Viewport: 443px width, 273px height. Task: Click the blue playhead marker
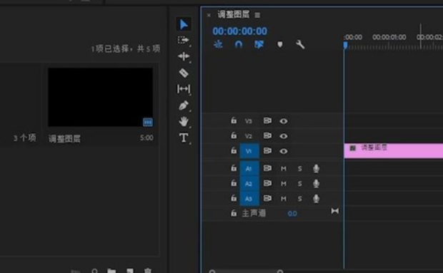point(345,46)
